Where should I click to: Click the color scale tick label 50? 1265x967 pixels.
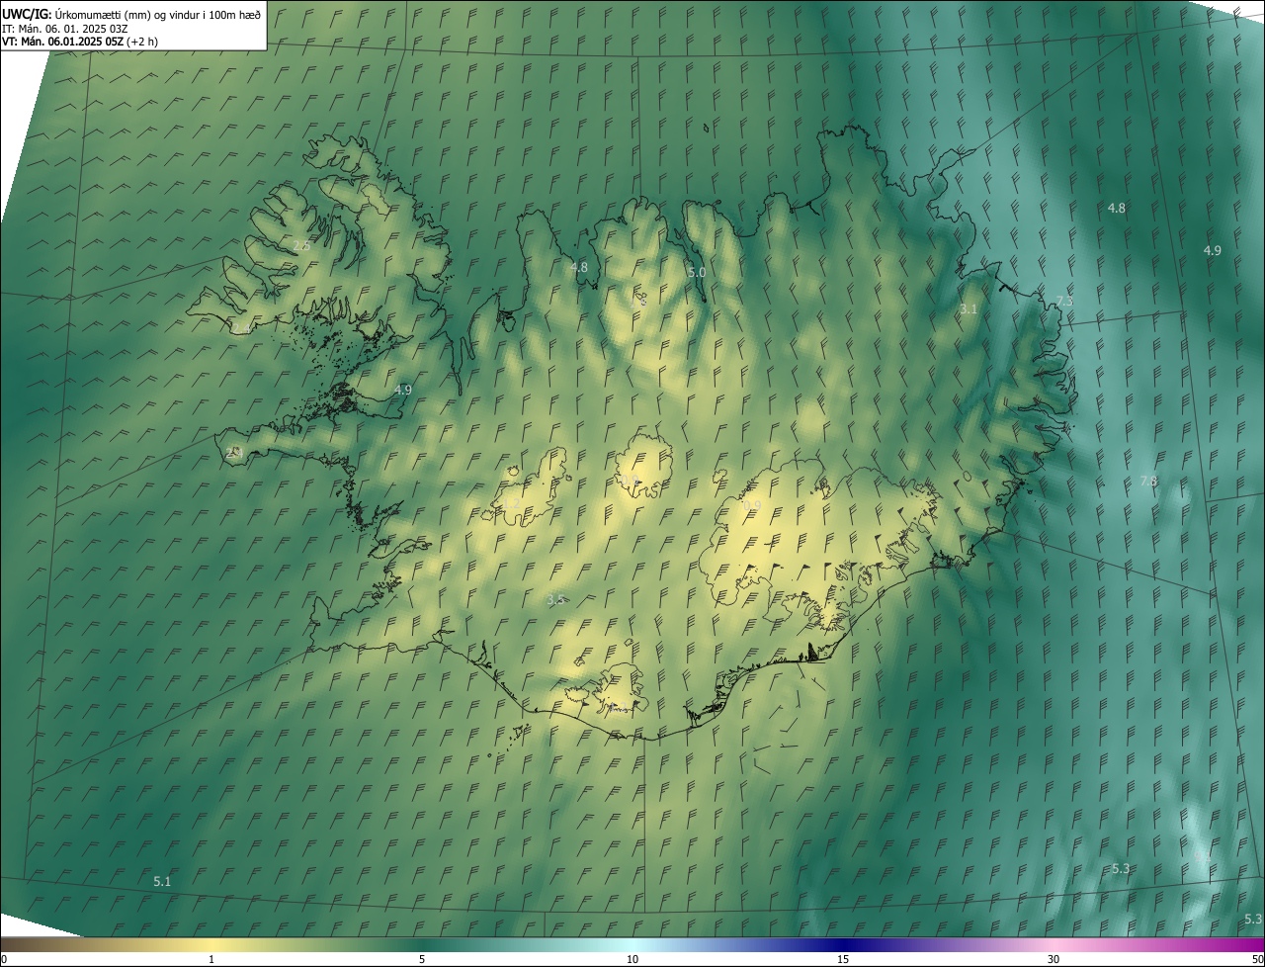(x=1257, y=959)
